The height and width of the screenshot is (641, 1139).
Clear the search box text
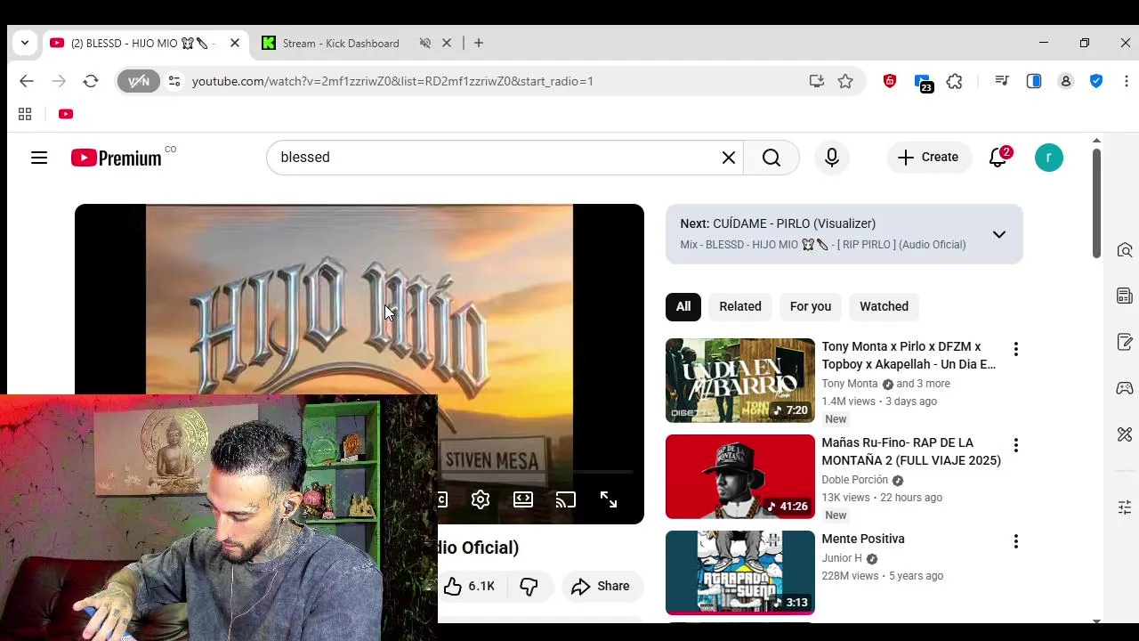click(x=729, y=158)
